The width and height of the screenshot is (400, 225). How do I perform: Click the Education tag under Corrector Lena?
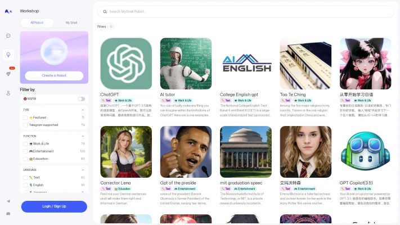coord(123,189)
